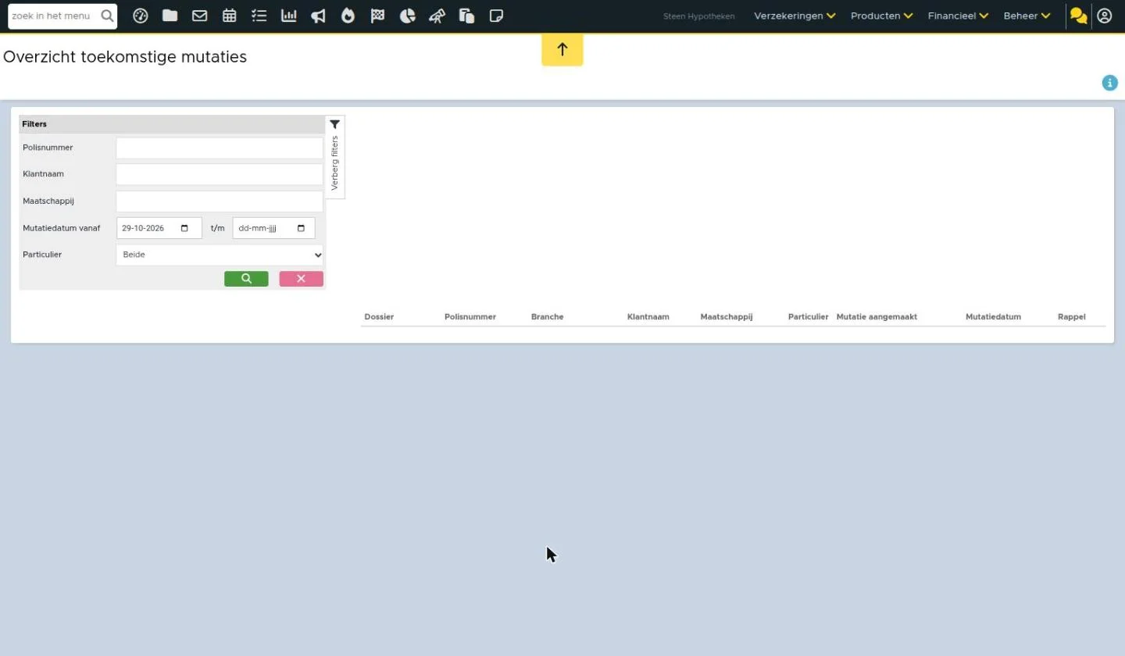1125x656 pixels.
Task: Focus the Klantnaam filter field
Action: click(x=220, y=174)
